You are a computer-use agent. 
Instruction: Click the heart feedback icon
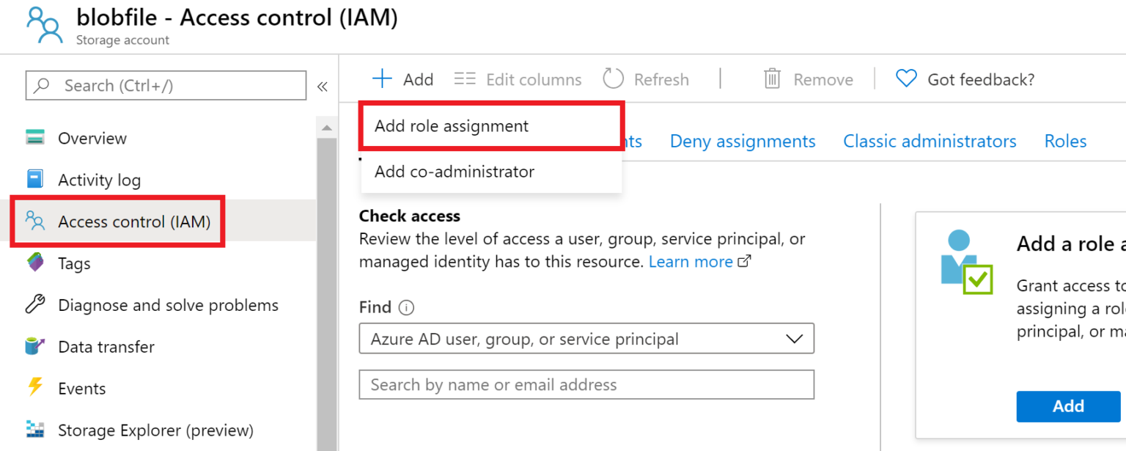[x=907, y=78]
